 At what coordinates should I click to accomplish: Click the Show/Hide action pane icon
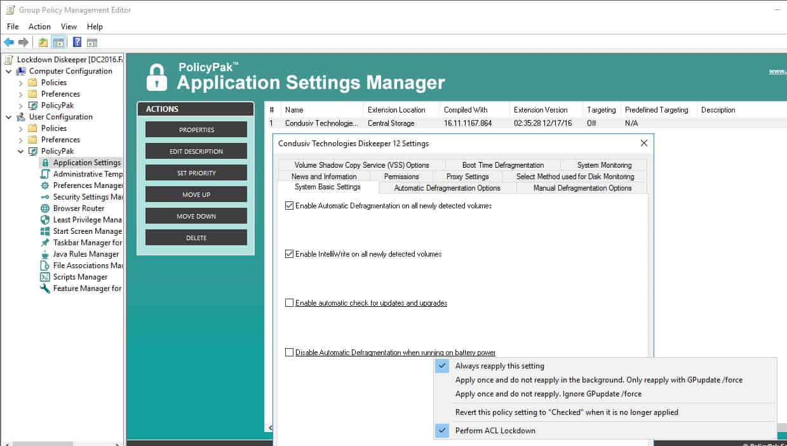tap(92, 43)
